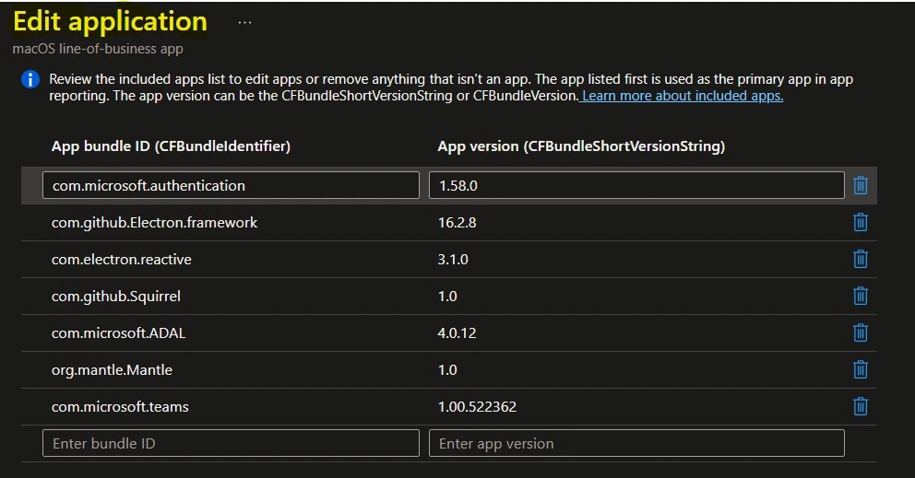915x478 pixels.
Task: Select the com.github.Squirrel bundle ID
Action: point(116,297)
